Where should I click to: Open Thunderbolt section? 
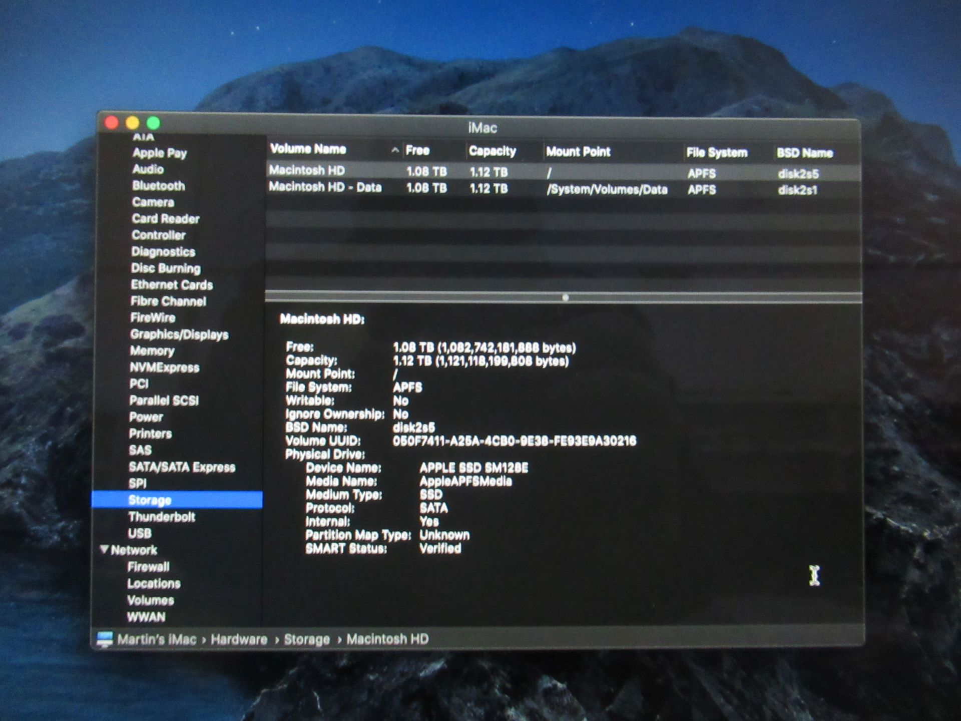(162, 517)
